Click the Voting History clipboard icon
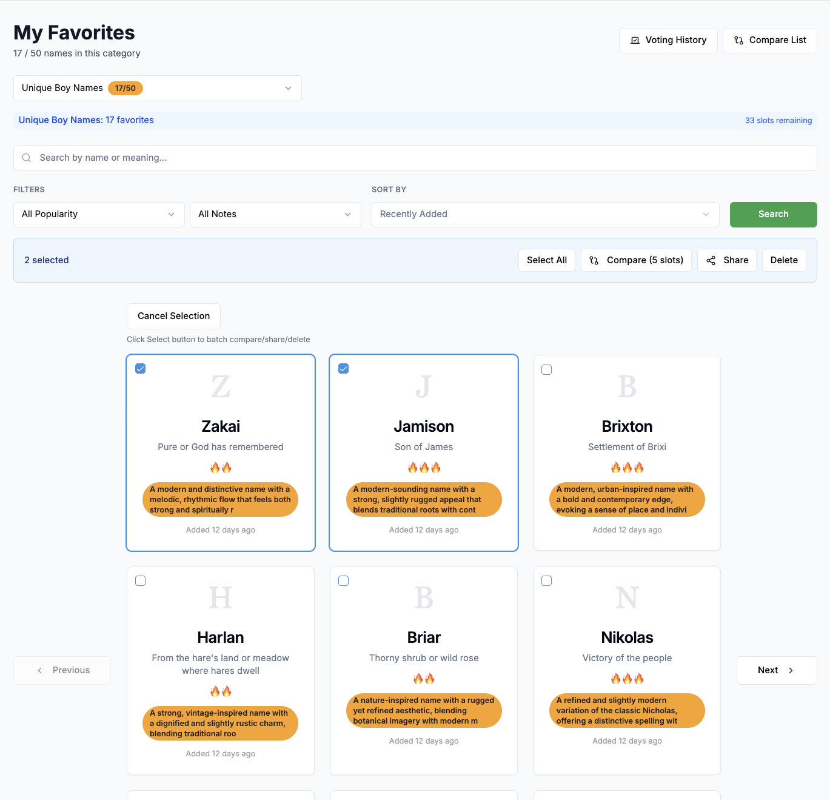Screen dimensions: 830x800 [635, 40]
